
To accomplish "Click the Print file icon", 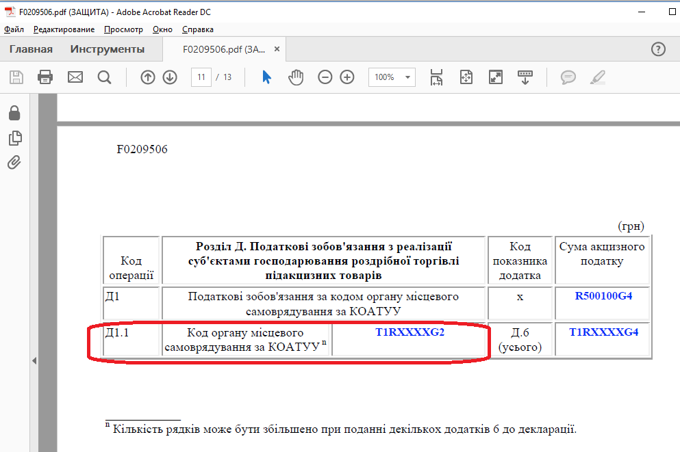I will (45, 77).
